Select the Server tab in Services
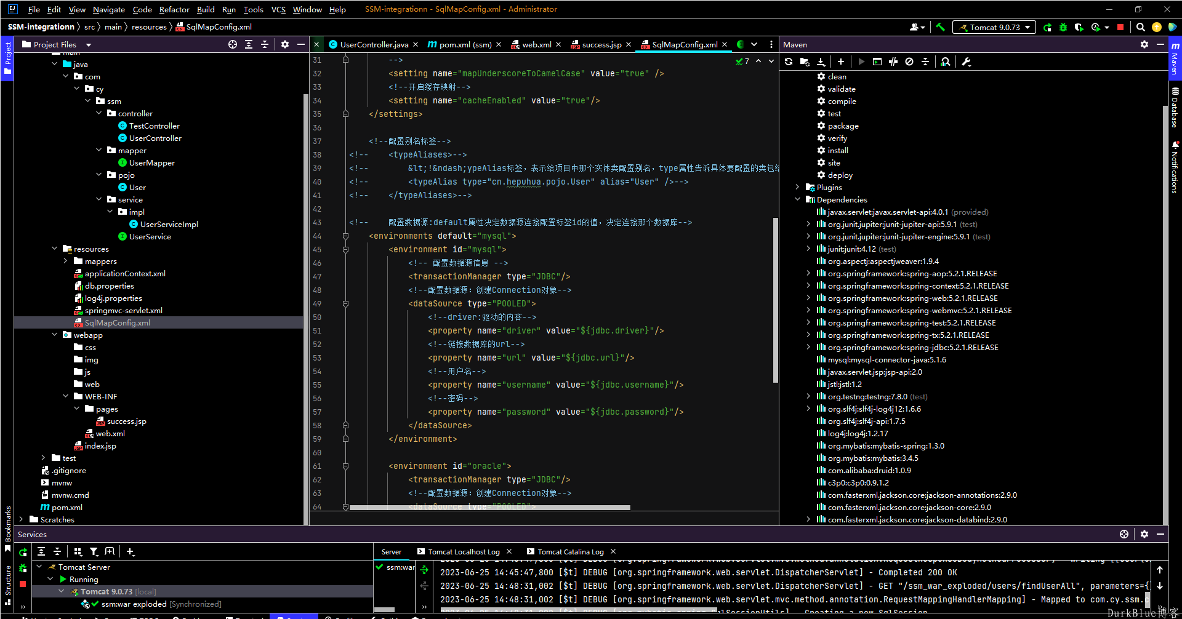 391,552
